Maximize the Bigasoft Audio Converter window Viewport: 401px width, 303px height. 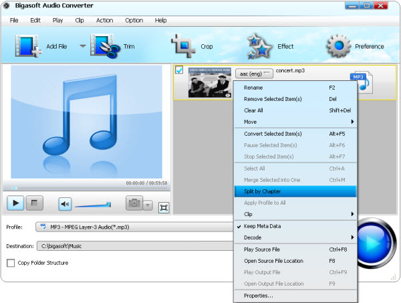[x=366, y=5]
